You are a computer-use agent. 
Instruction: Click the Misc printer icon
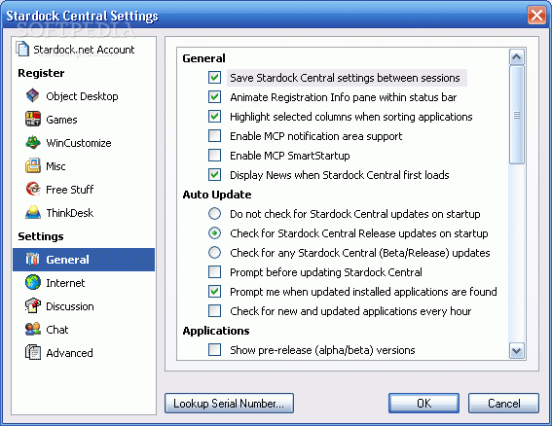(x=33, y=165)
